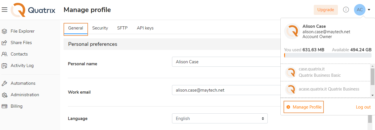Open File Explorer via its sidebar icon
Image resolution: width=375 pixels, height=130 pixels.
point(4,31)
